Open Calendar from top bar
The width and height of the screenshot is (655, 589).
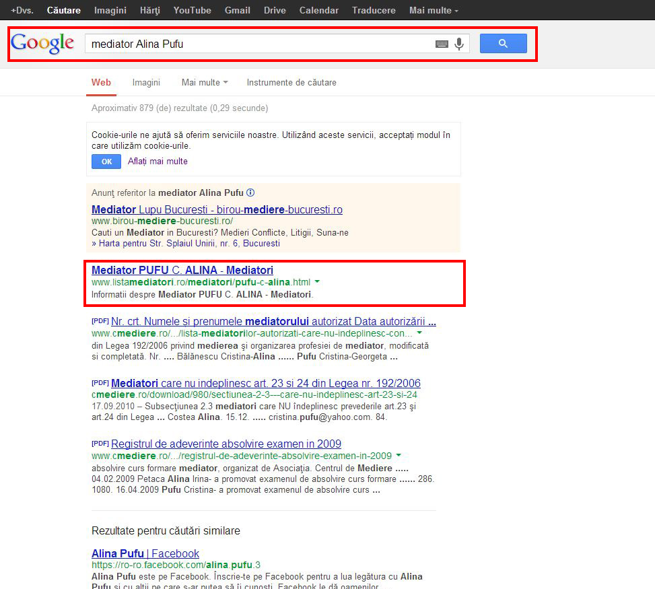[x=318, y=10]
